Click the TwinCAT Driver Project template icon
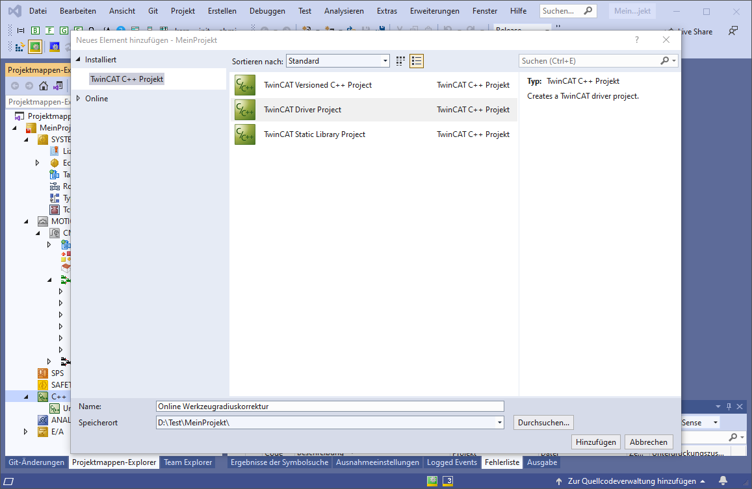This screenshot has width=752, height=489. pos(245,110)
